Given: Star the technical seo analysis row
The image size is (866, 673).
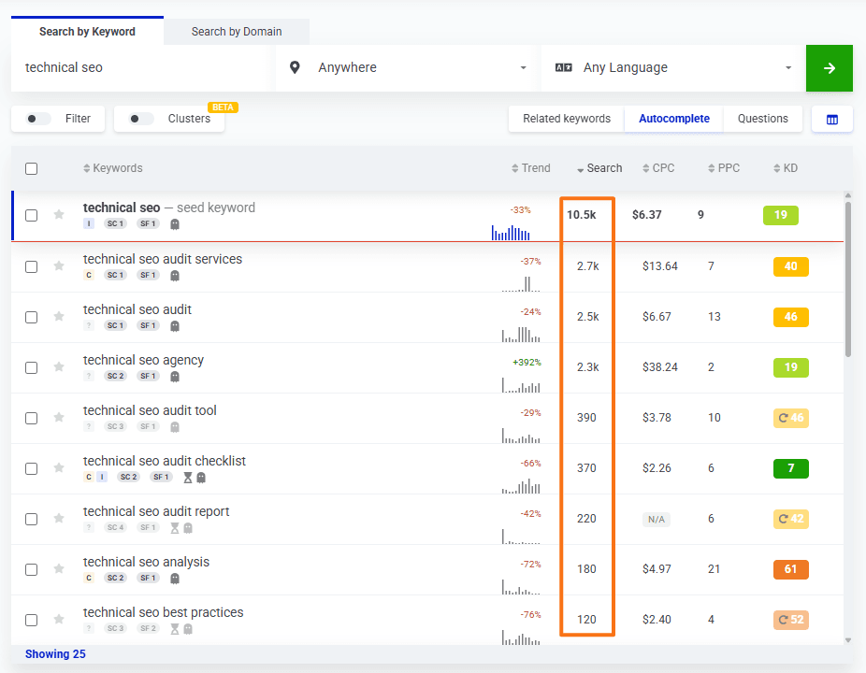Looking at the screenshot, I should pyautogui.click(x=59, y=568).
